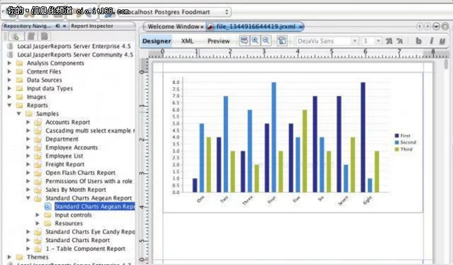Click the report query database icon
453x265 pixels.
(x=244, y=41)
